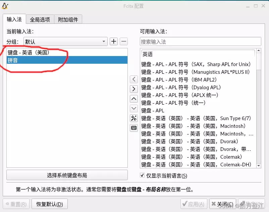Select APL entry 'Manugistics APL*PLUS II'
The image size is (269, 212).
pyautogui.click(x=198, y=72)
